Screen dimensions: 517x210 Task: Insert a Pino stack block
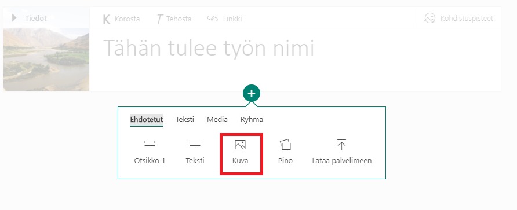[x=285, y=152]
